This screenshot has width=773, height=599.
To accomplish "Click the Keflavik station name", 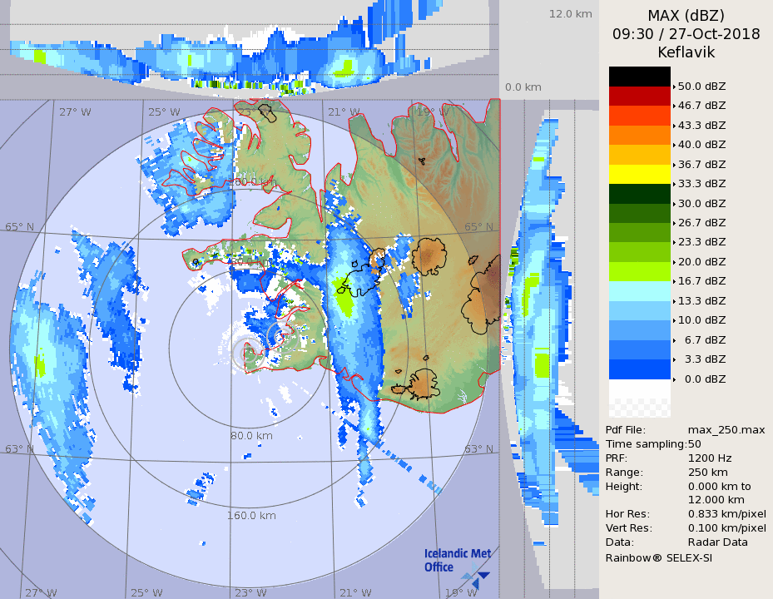I will [x=686, y=52].
